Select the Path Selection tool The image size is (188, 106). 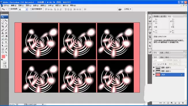(x=3, y=46)
